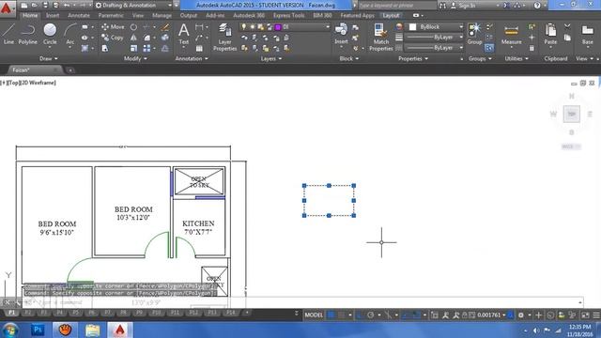Expand the Layers panel
This screenshot has height=338, width=601.
271,58
